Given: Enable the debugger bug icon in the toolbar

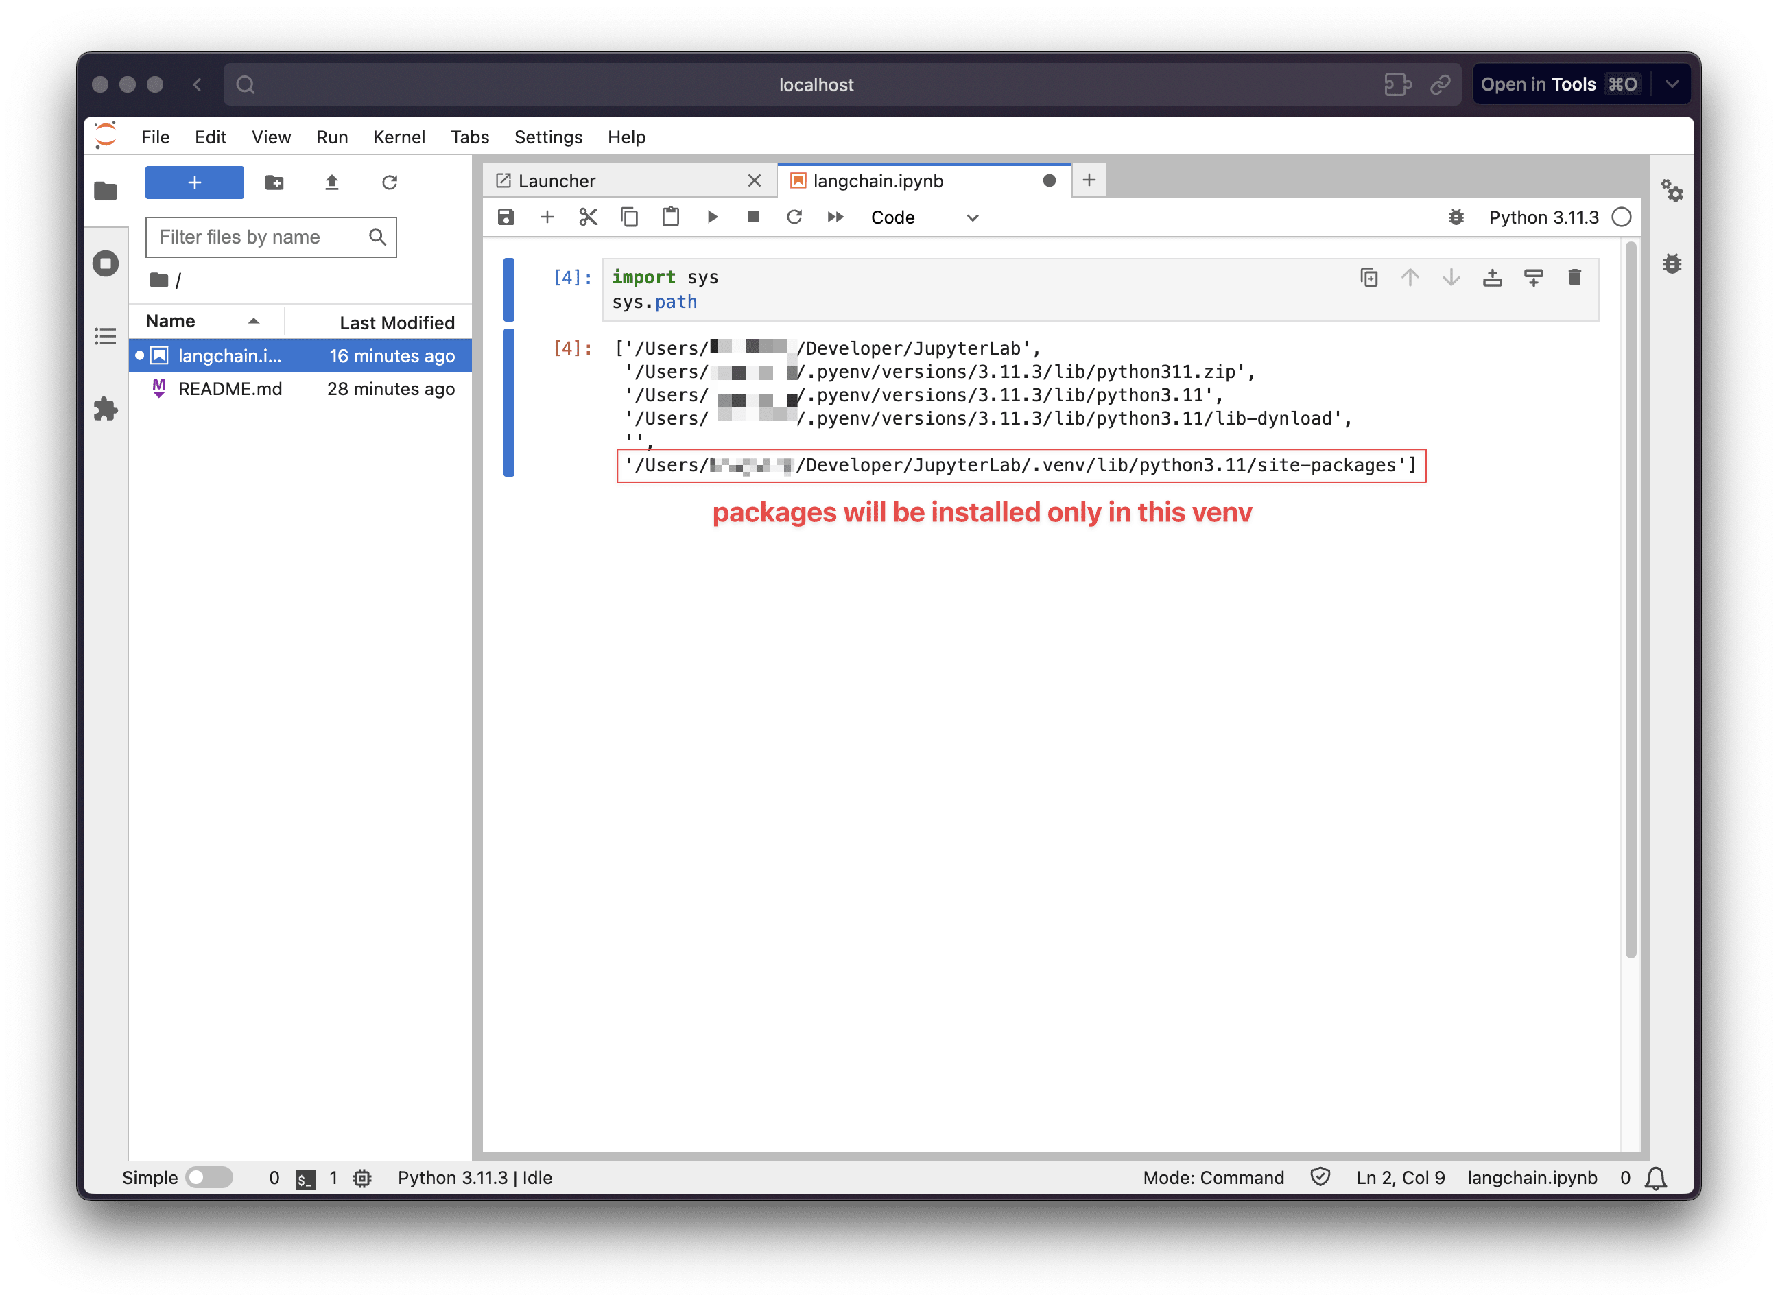Looking at the screenshot, I should point(1456,217).
